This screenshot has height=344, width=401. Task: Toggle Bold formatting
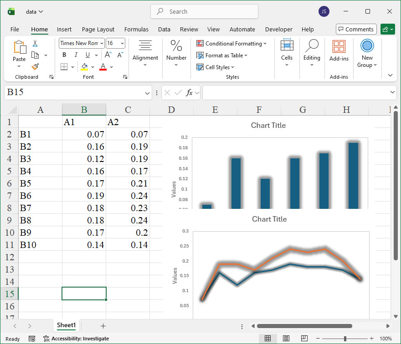[64, 55]
